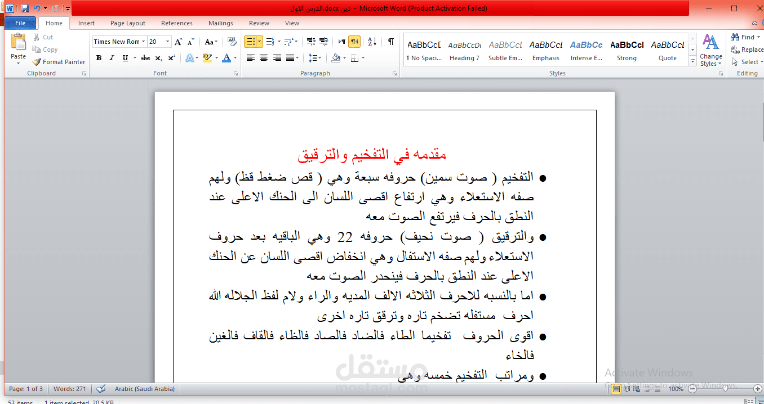Click the Subscript icon

(x=158, y=58)
